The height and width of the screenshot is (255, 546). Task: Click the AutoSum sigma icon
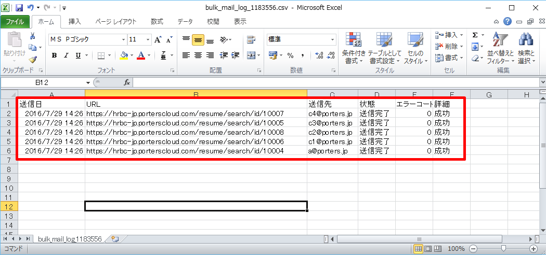coord(475,35)
